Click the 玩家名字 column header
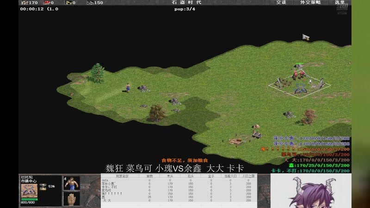 pyautogui.click(x=122, y=176)
